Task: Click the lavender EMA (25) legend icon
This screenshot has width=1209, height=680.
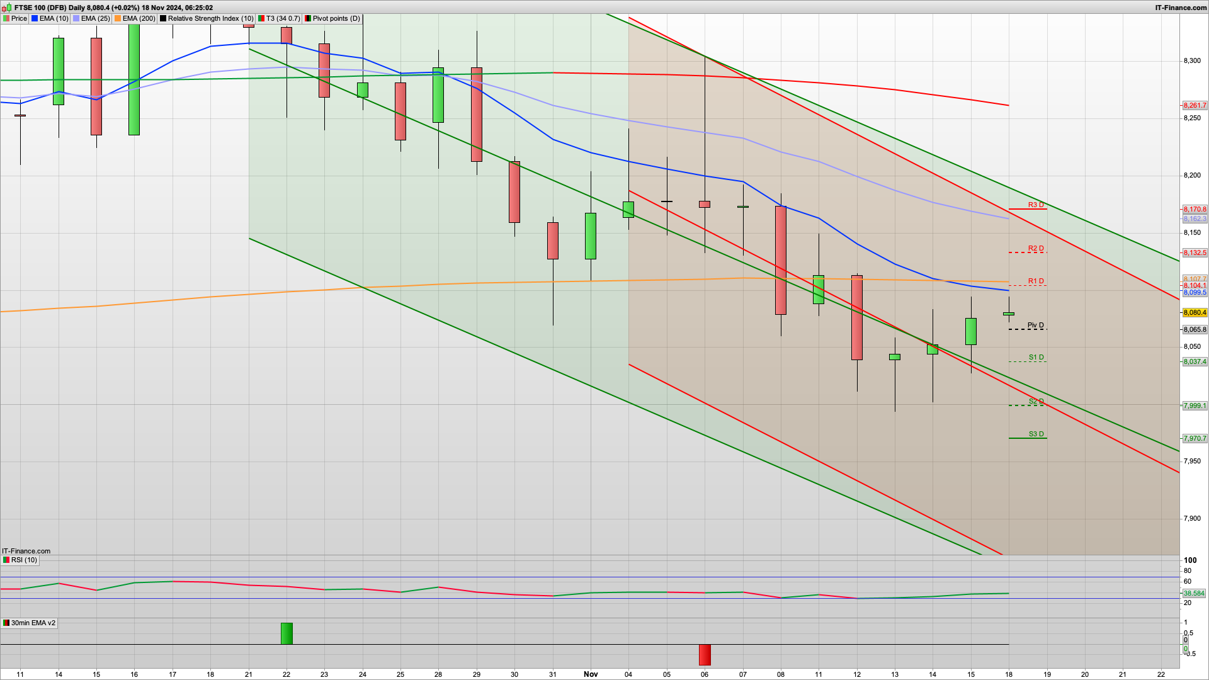Action: 76,18
